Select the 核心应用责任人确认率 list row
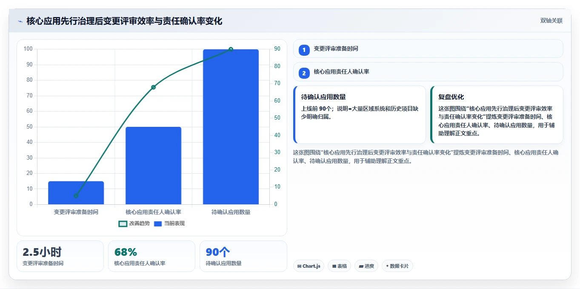 point(428,72)
